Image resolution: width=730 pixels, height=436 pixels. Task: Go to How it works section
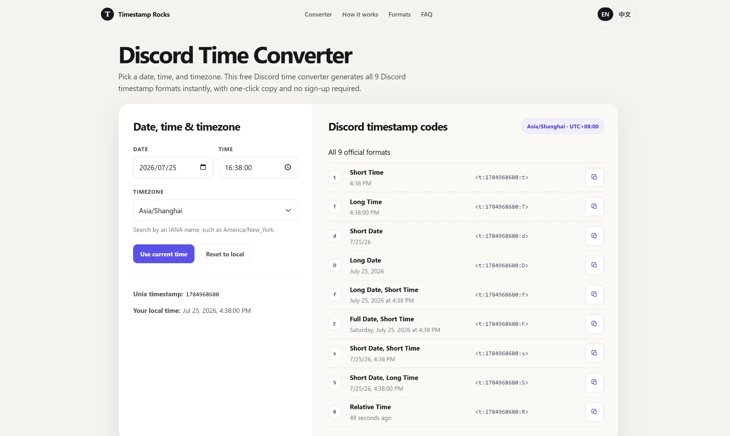point(360,14)
